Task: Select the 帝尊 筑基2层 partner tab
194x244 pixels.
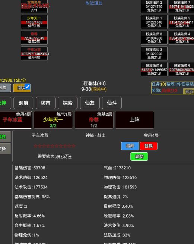Action: click(x=94, y=120)
